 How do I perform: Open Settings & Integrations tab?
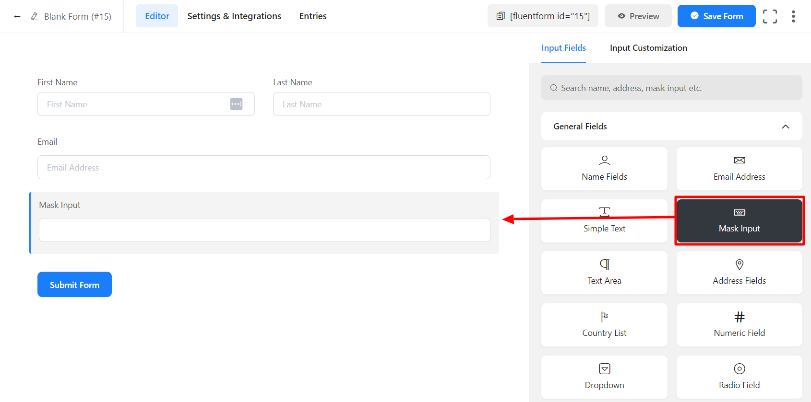click(234, 16)
